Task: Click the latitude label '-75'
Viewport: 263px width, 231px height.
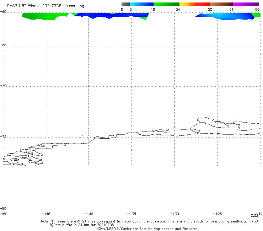Action: pyautogui.click(x=3, y=137)
